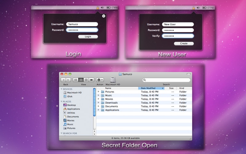Select the Downloads folder icon in list

tap(103, 103)
